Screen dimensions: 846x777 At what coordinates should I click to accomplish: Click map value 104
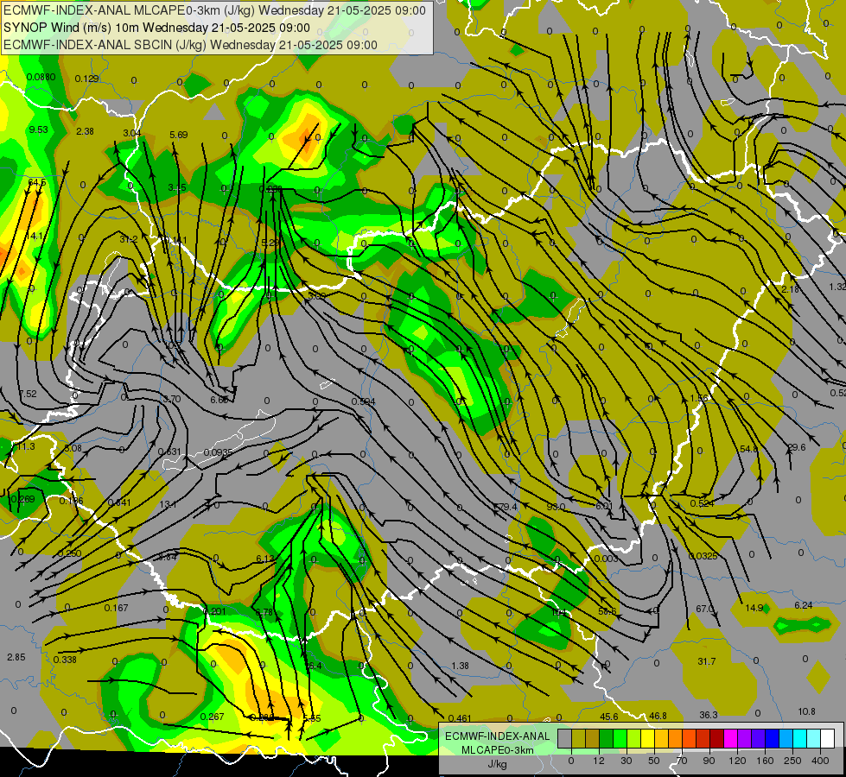pyautogui.click(x=559, y=613)
